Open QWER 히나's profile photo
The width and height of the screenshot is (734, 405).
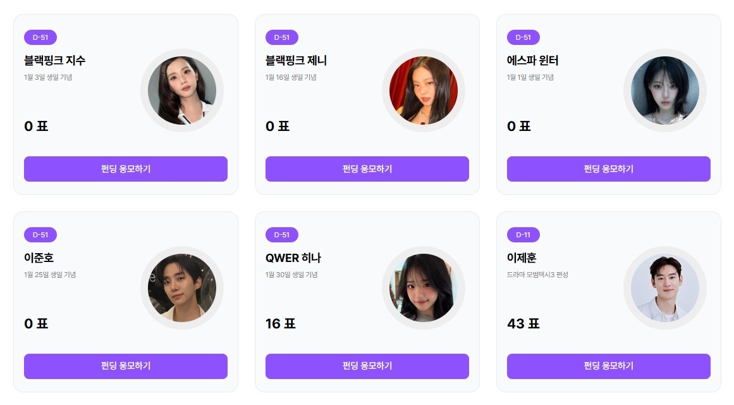point(424,289)
